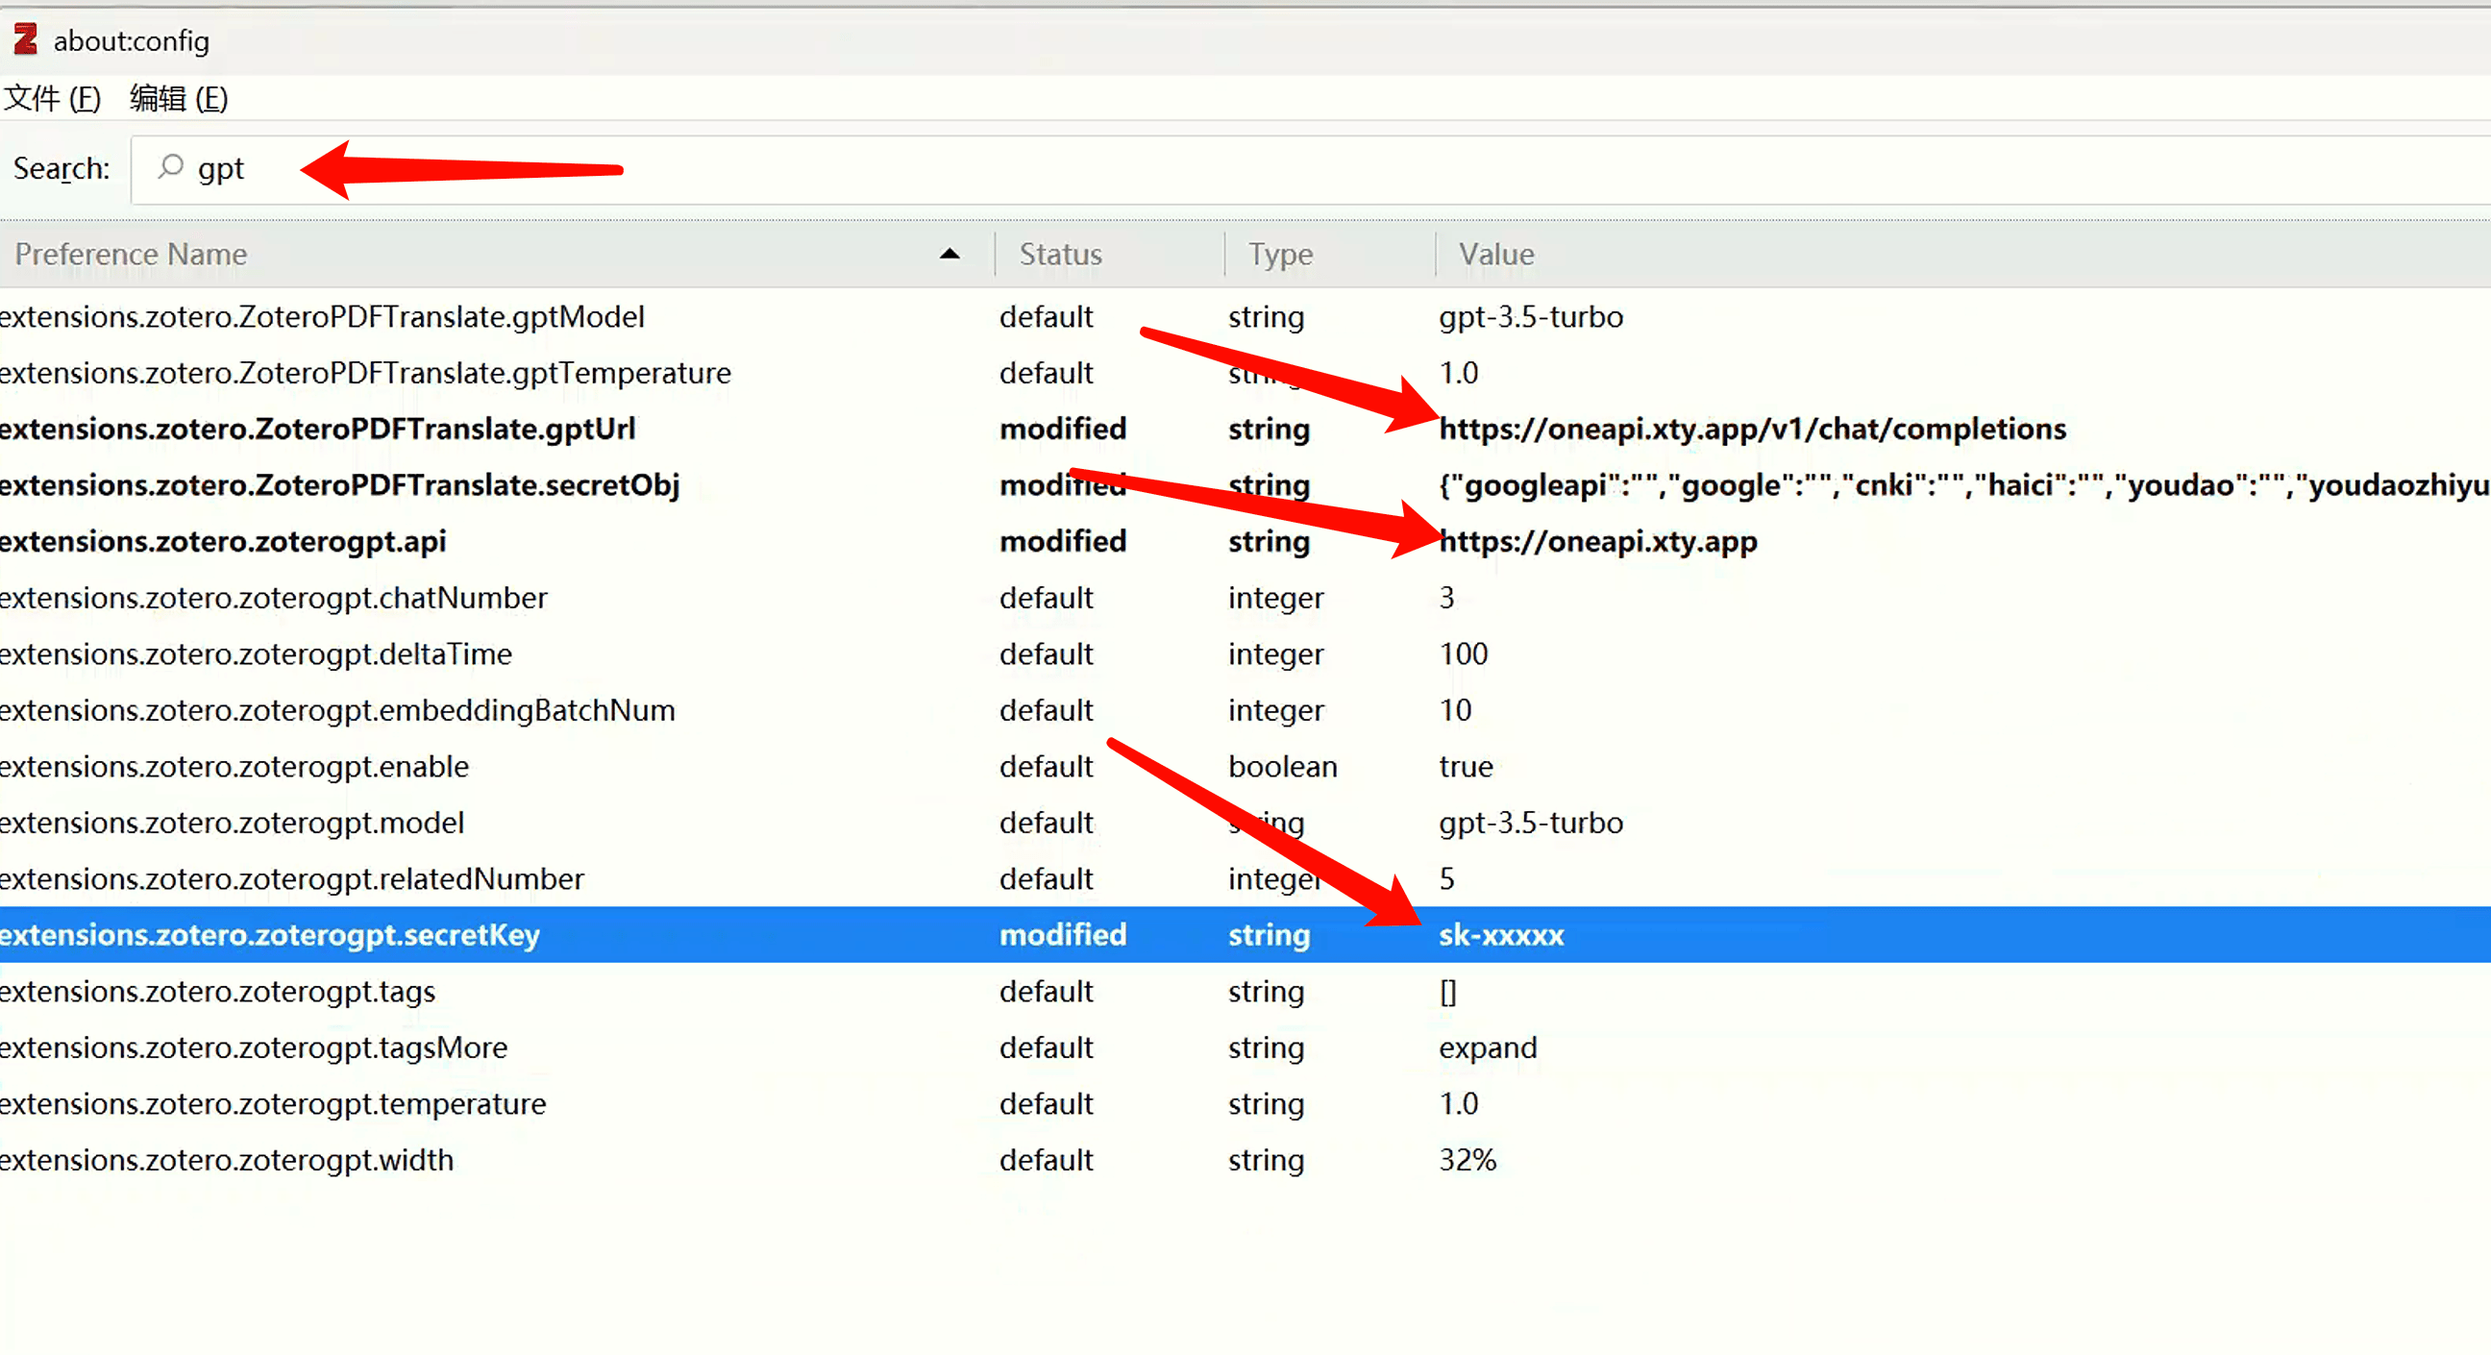Sort preferences by the Type column
Image resolution: width=2491 pixels, height=1355 pixels.
pyautogui.click(x=1280, y=254)
